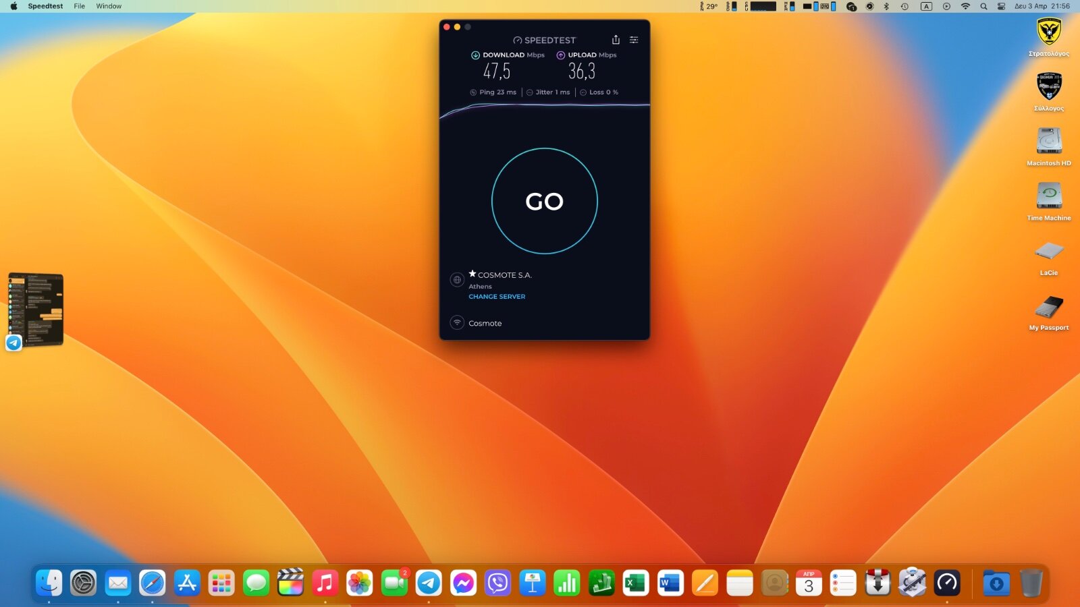Open Music from the Dock
Viewport: 1080px width, 607px height.
coord(325,583)
